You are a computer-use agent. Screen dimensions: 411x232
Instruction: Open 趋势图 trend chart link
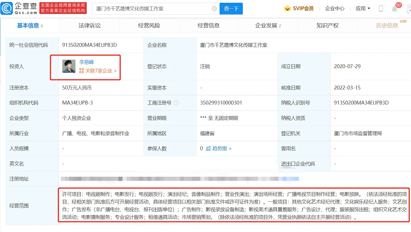tap(222, 149)
